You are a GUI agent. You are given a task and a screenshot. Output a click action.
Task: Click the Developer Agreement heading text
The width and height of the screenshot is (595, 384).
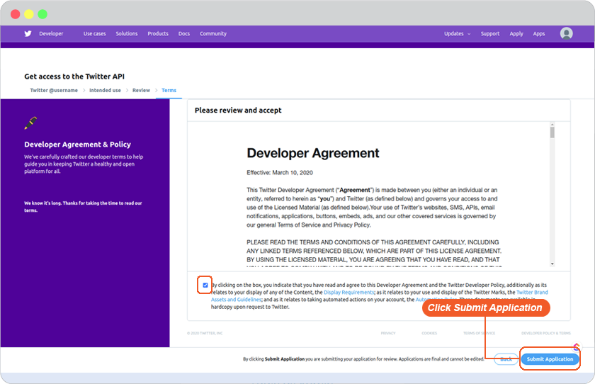pyautogui.click(x=312, y=153)
